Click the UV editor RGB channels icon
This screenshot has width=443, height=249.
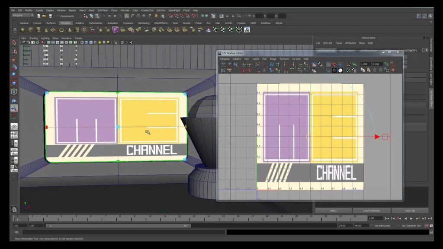(x=334, y=70)
